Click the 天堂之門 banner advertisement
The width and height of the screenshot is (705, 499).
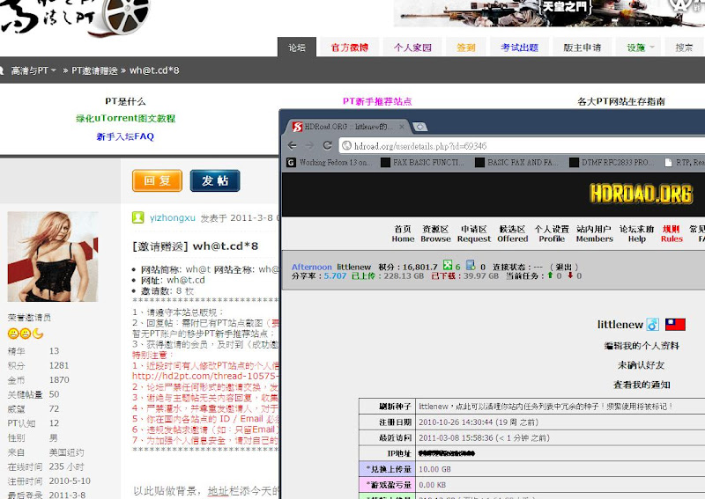(x=549, y=13)
